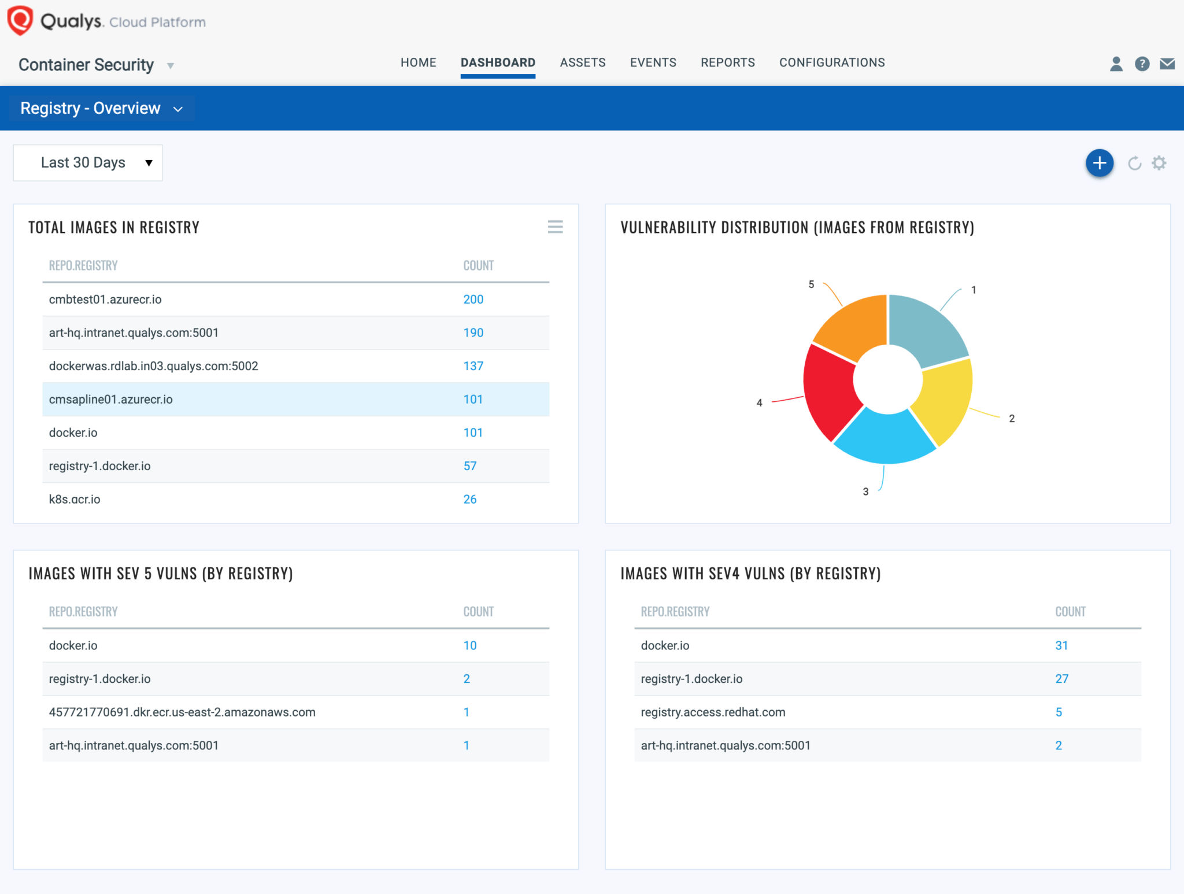The height and width of the screenshot is (894, 1184).
Task: Click the 31 count link for docker.io sev4 vulns
Action: click(1061, 645)
